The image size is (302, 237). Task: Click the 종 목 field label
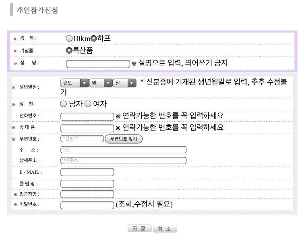click(x=28, y=38)
